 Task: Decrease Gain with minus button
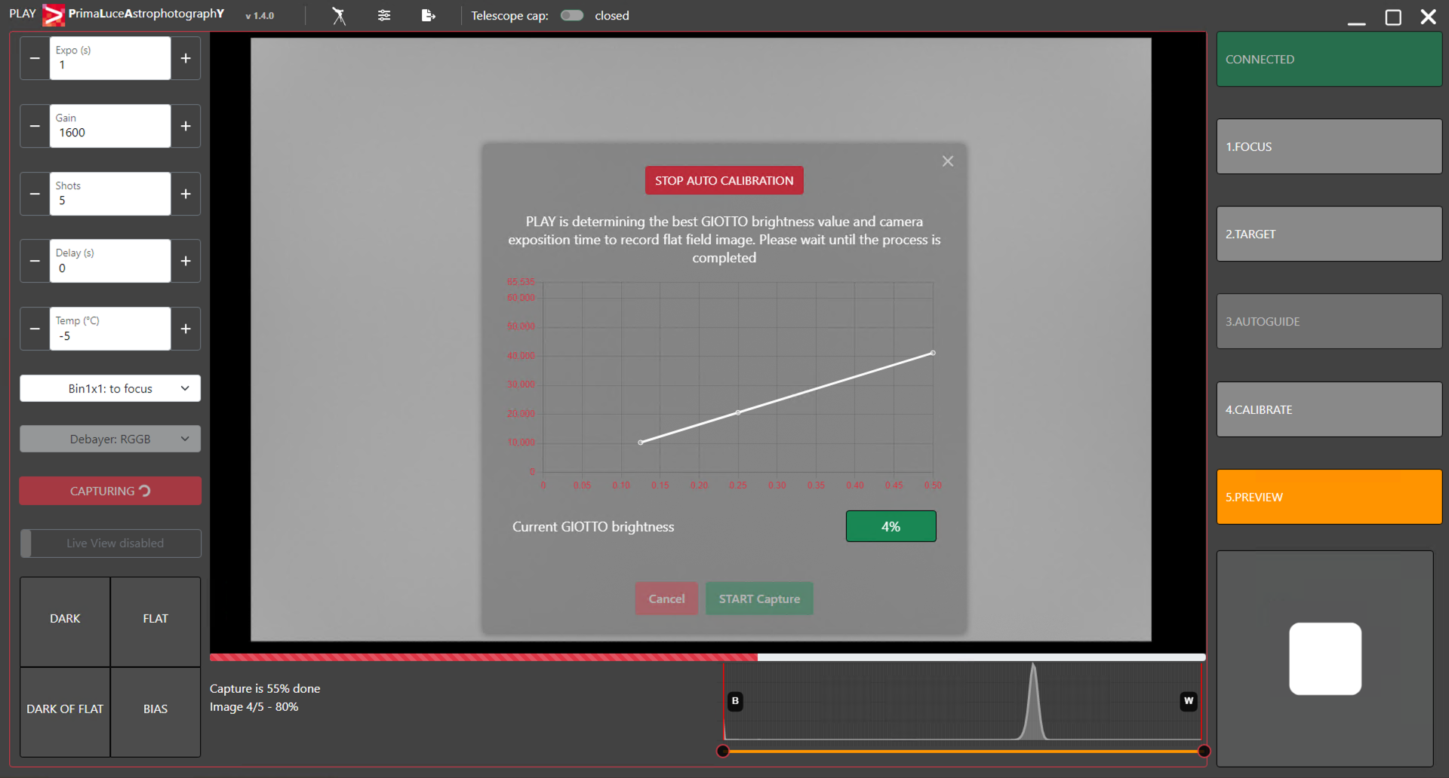click(x=35, y=126)
